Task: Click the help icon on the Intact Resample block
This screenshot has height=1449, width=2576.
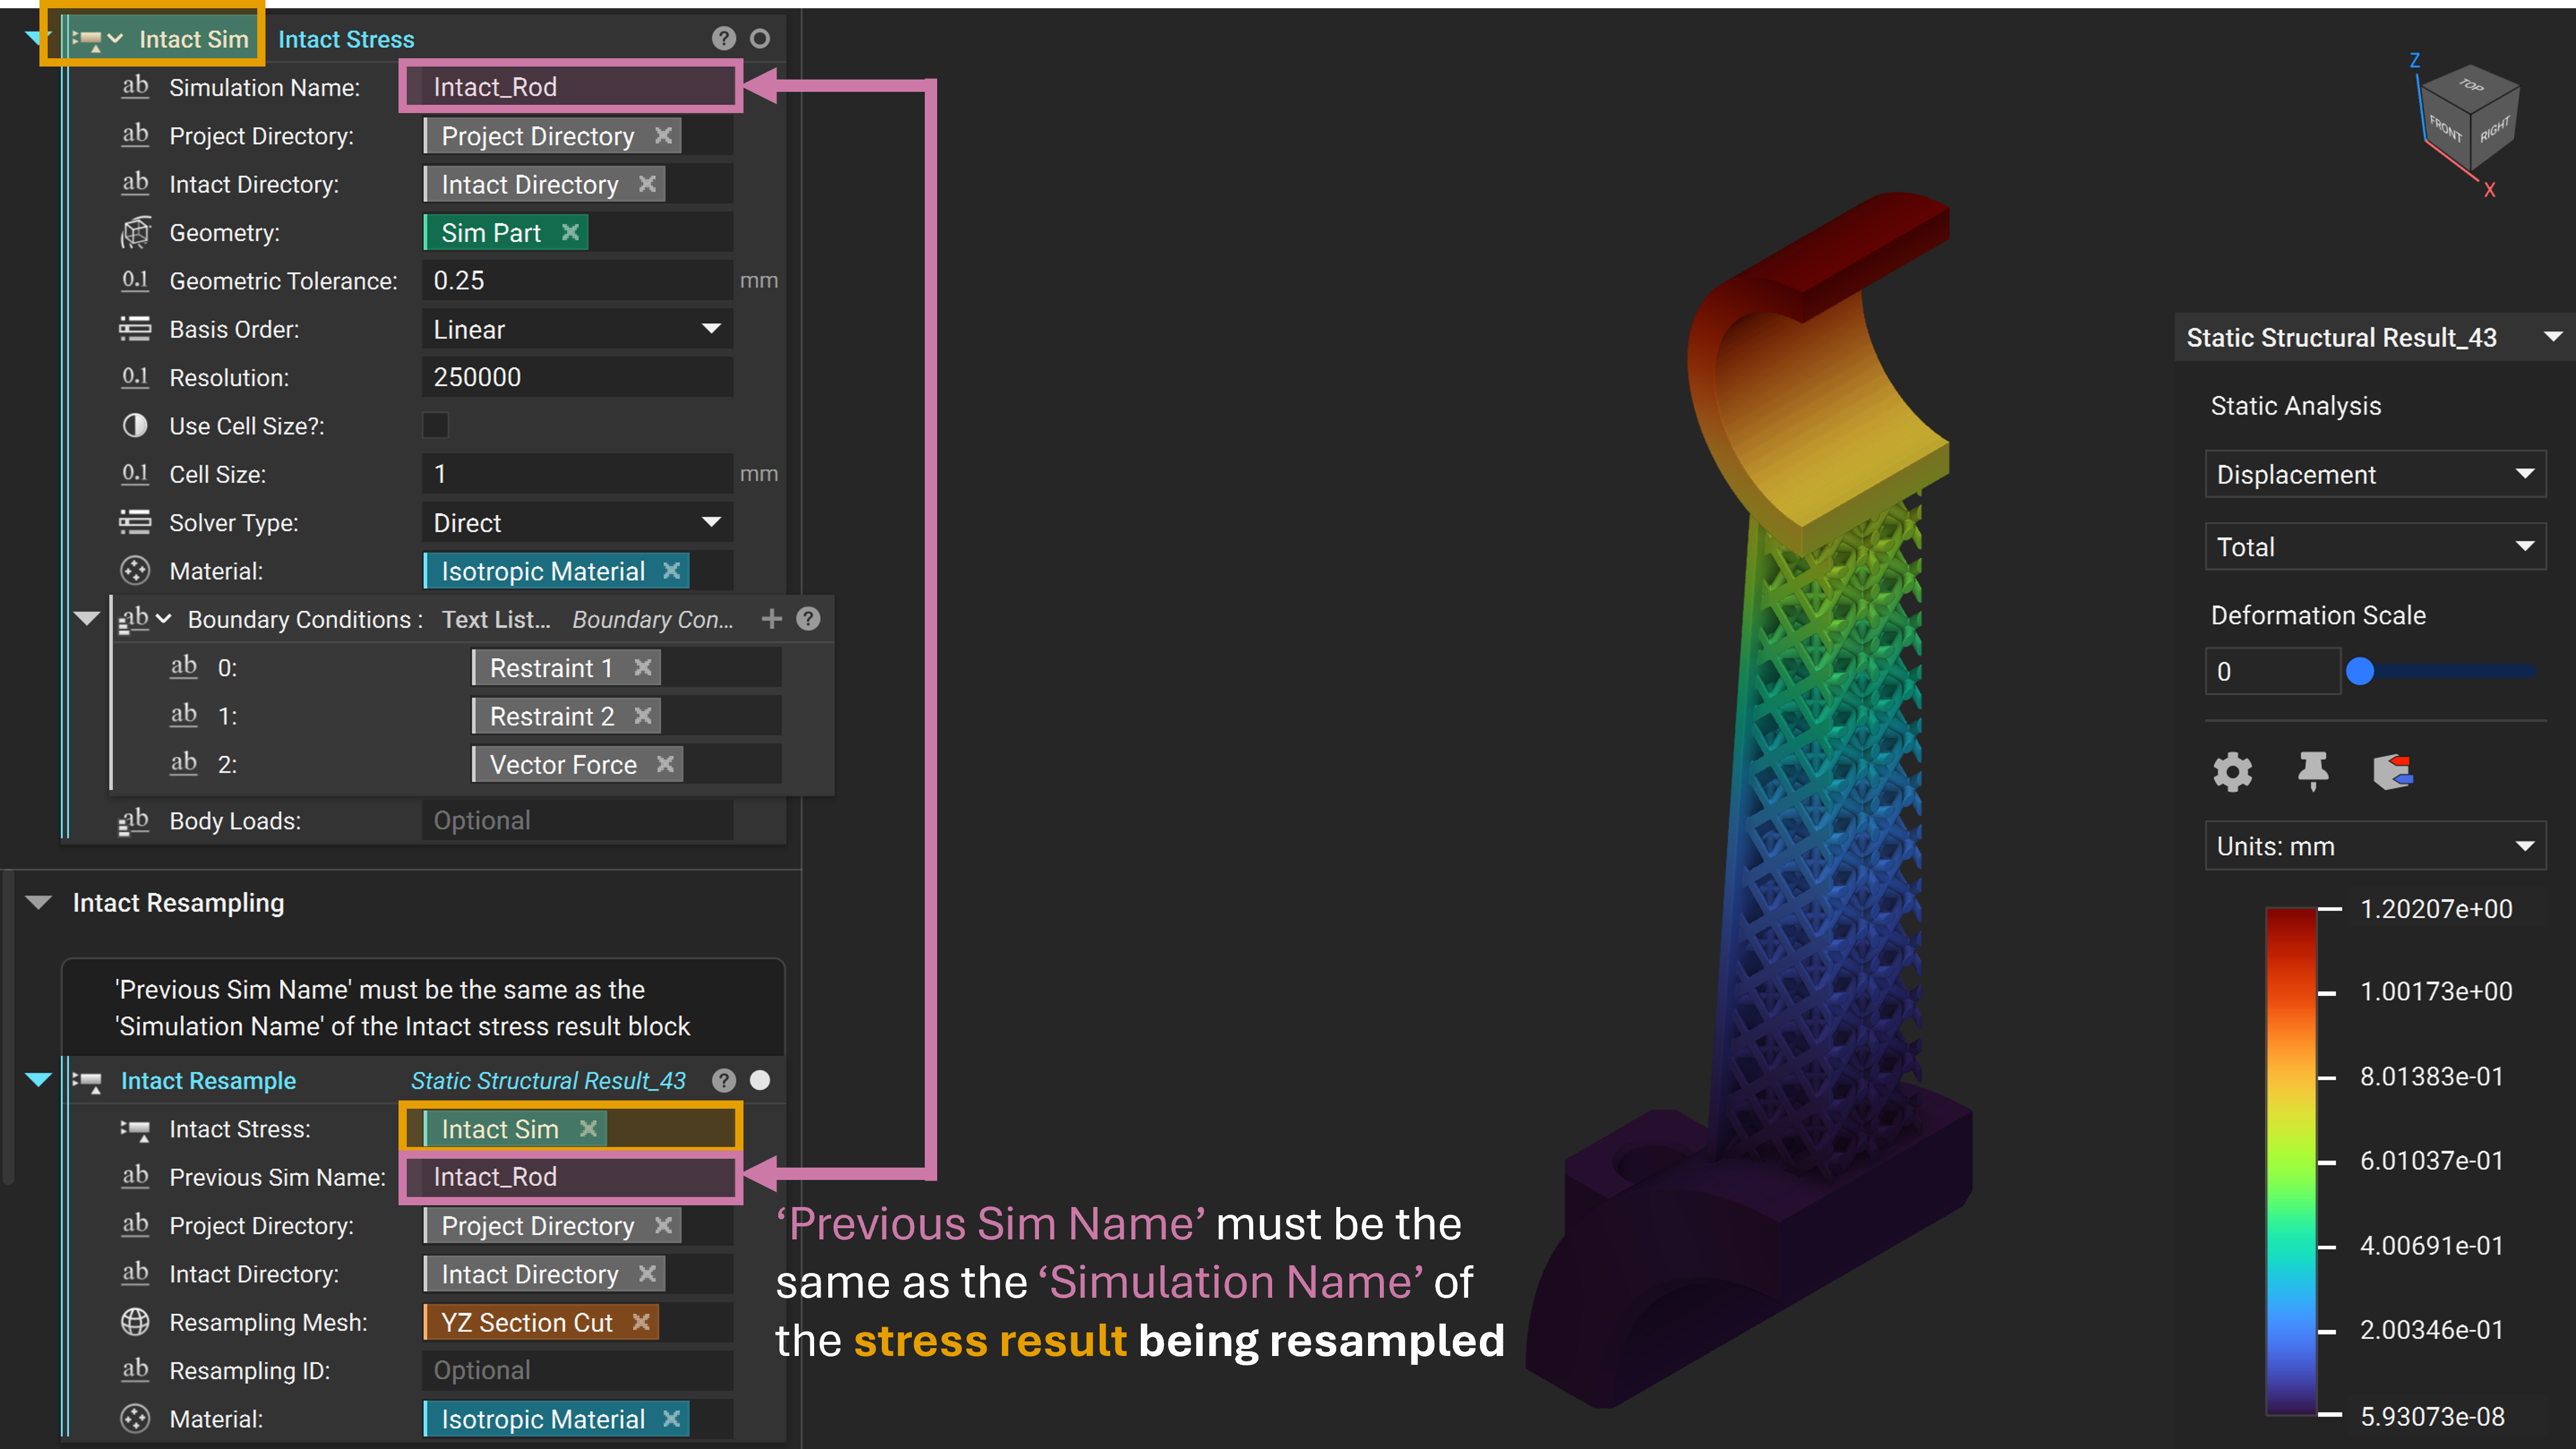Action: click(x=723, y=1080)
